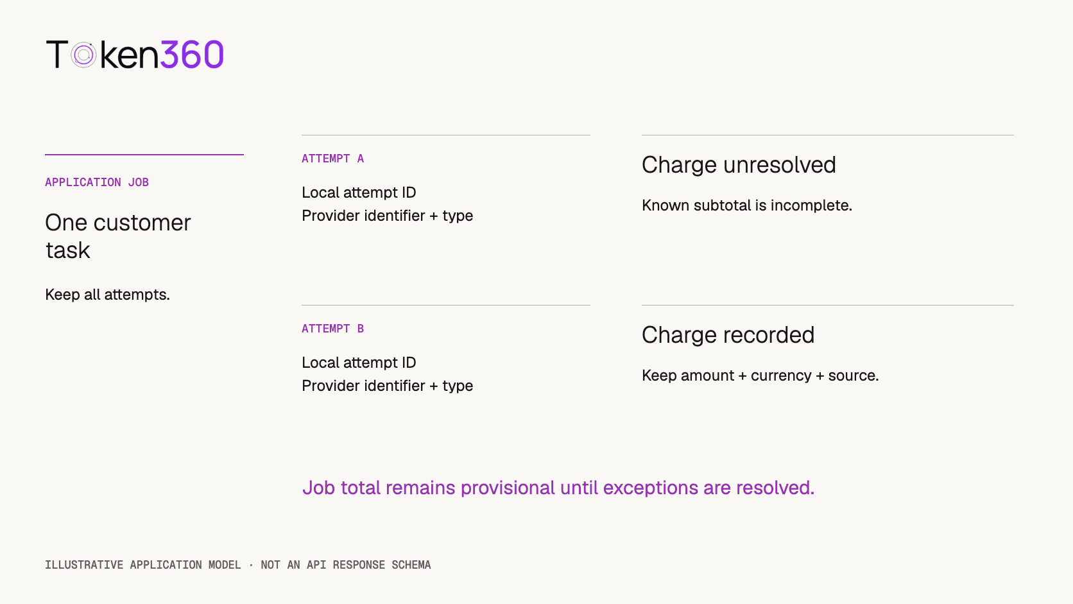This screenshot has width=1073, height=604.
Task: Click 'Known subtotal is incomplete.' text
Action: tap(747, 205)
